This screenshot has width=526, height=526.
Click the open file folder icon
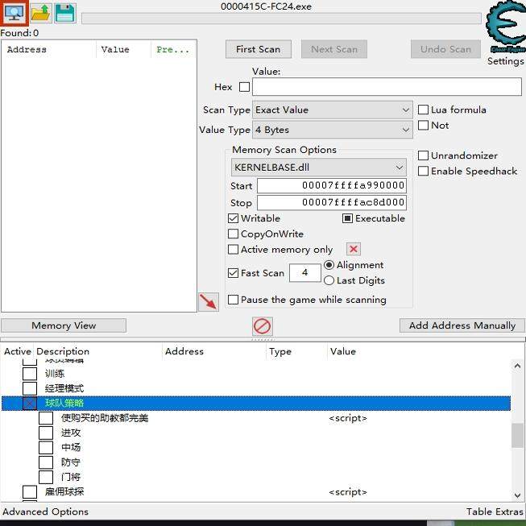click(40, 13)
